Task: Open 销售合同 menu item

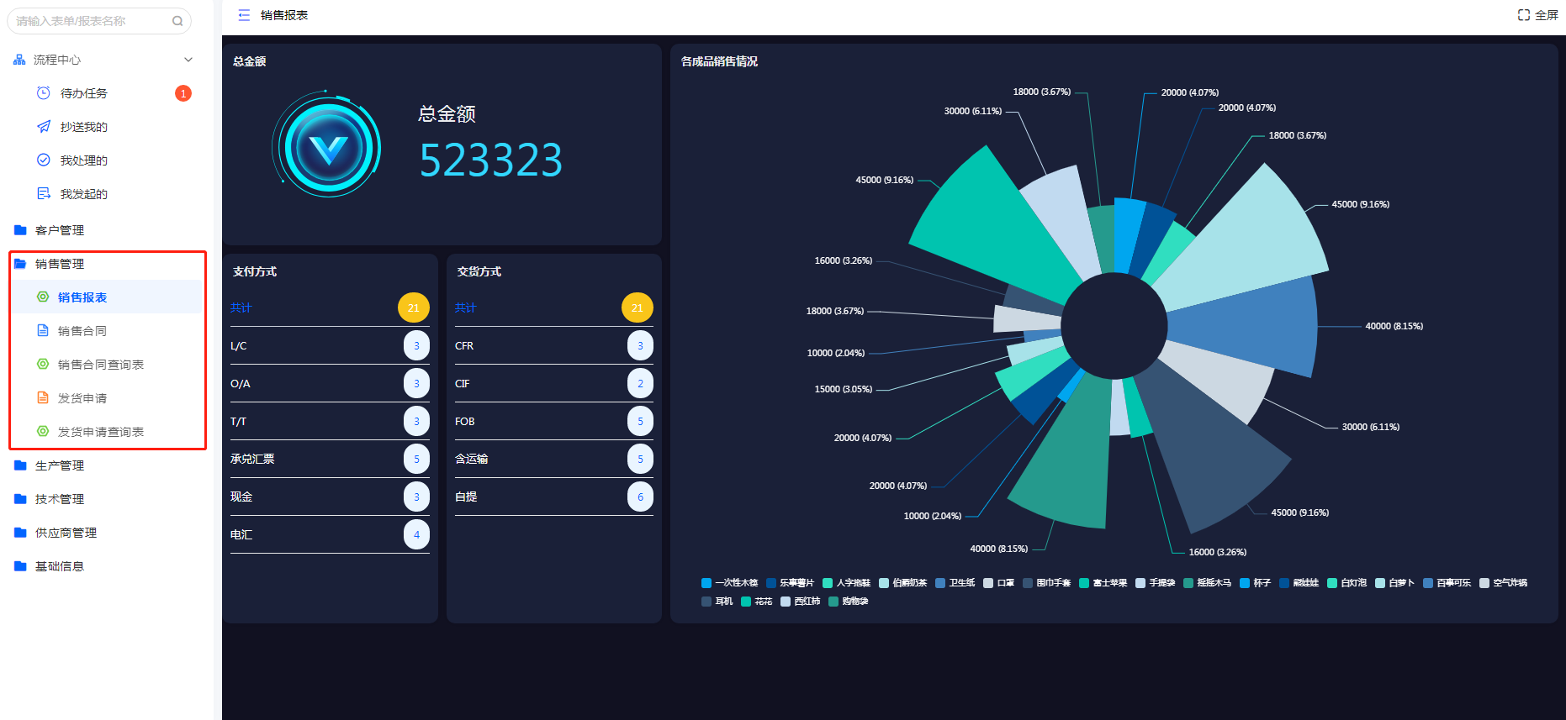Action: [82, 331]
